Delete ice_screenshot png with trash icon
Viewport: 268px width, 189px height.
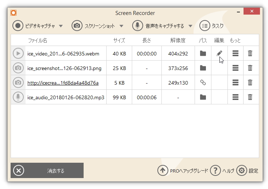point(250,68)
